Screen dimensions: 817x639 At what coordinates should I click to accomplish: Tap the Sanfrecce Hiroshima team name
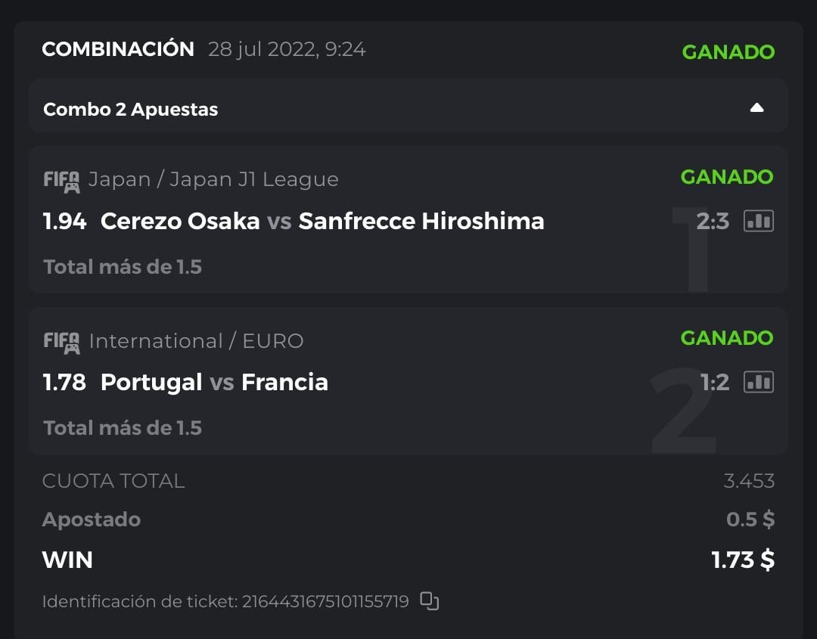(x=421, y=221)
